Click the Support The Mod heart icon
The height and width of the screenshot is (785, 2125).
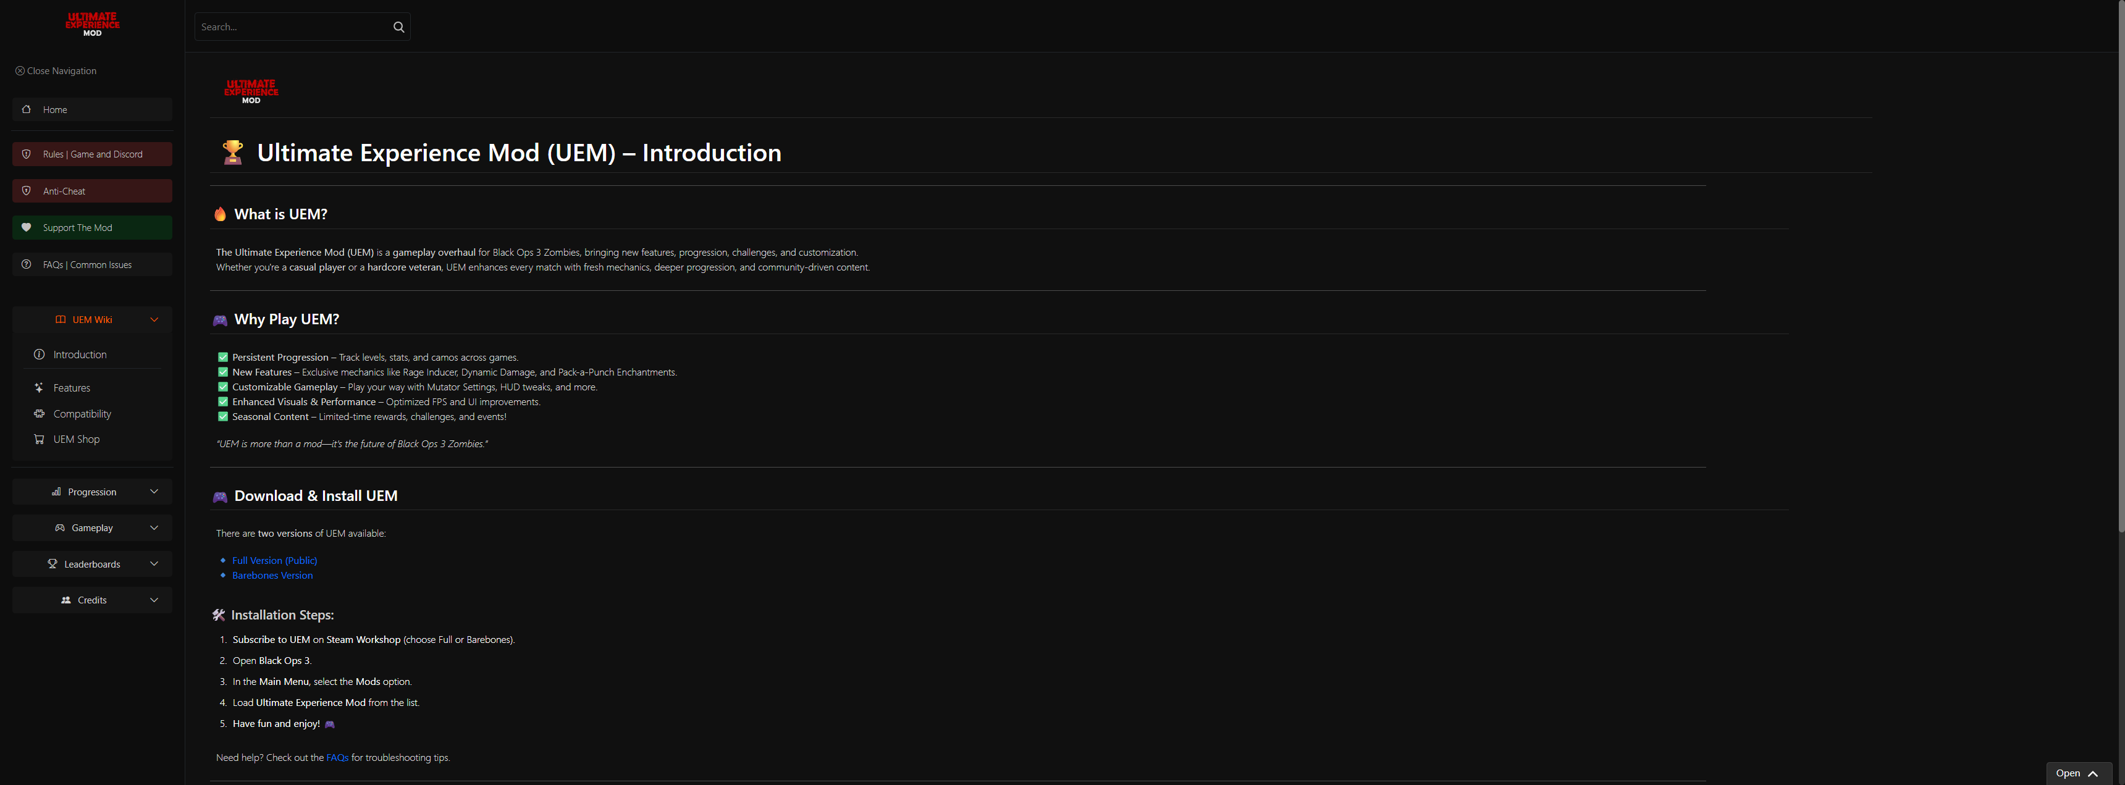pos(27,227)
